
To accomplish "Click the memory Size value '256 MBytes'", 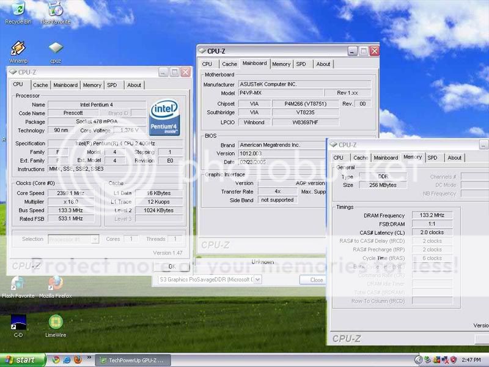I will pos(383,185).
